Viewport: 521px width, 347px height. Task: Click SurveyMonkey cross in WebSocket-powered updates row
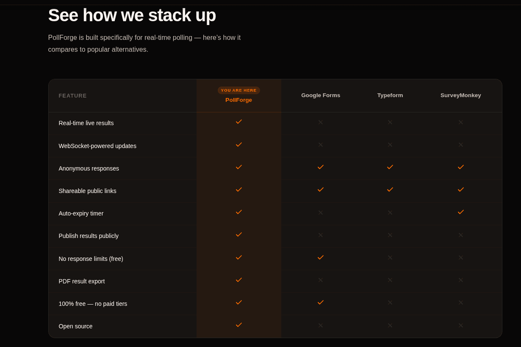coord(461,145)
